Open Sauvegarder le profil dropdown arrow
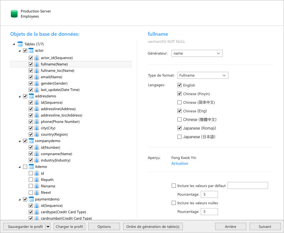 point(48,227)
